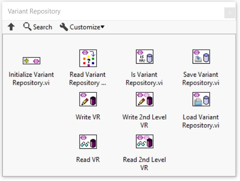Click the 'Load Variant Repository.vi' label

[x=201, y=121]
